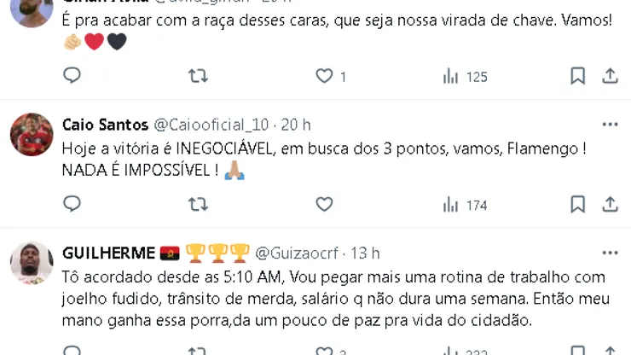This screenshot has height=355, width=631.
Task: Share Caio Santos tweet
Action: [610, 204]
